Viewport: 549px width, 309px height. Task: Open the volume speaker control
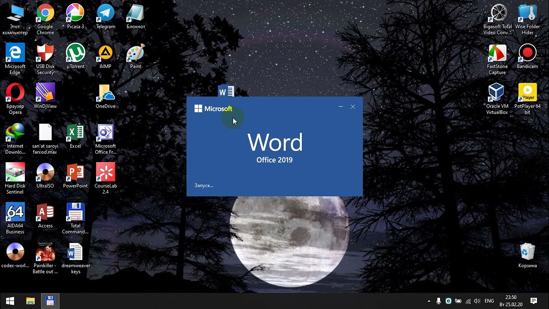pyautogui.click(x=477, y=301)
